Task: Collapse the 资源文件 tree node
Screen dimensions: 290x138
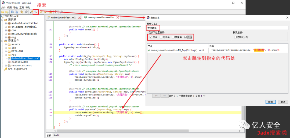Action: click(2, 41)
